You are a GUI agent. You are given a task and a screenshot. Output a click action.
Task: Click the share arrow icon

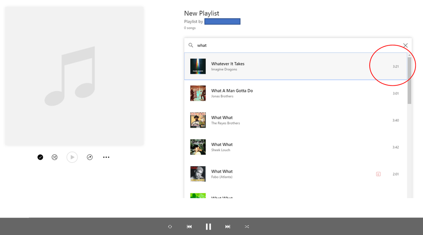[90, 157]
